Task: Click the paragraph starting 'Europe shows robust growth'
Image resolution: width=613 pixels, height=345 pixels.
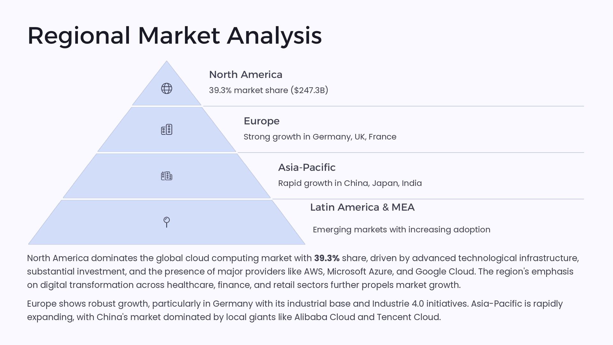Action: point(223,304)
